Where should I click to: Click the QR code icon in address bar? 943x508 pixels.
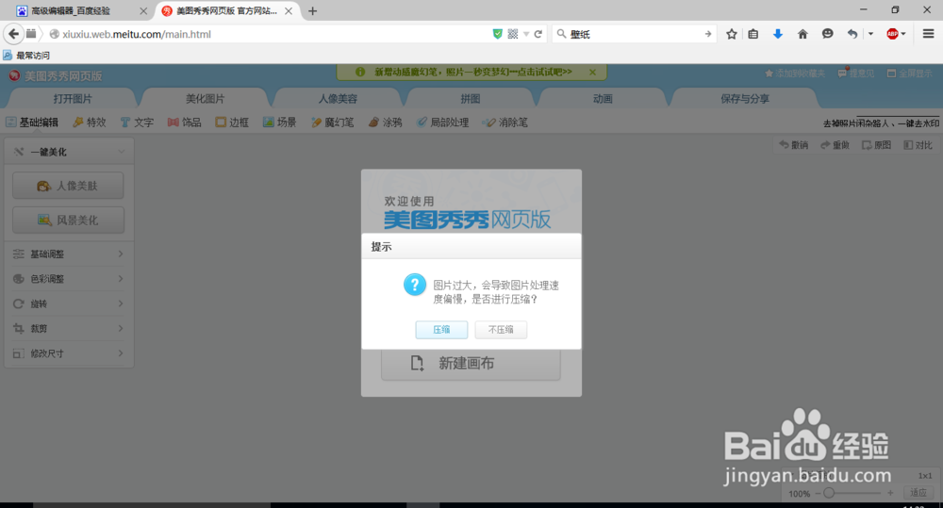512,34
